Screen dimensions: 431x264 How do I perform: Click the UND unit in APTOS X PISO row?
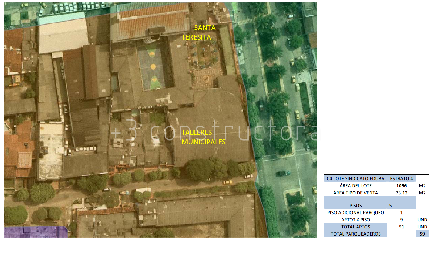pyautogui.click(x=422, y=220)
